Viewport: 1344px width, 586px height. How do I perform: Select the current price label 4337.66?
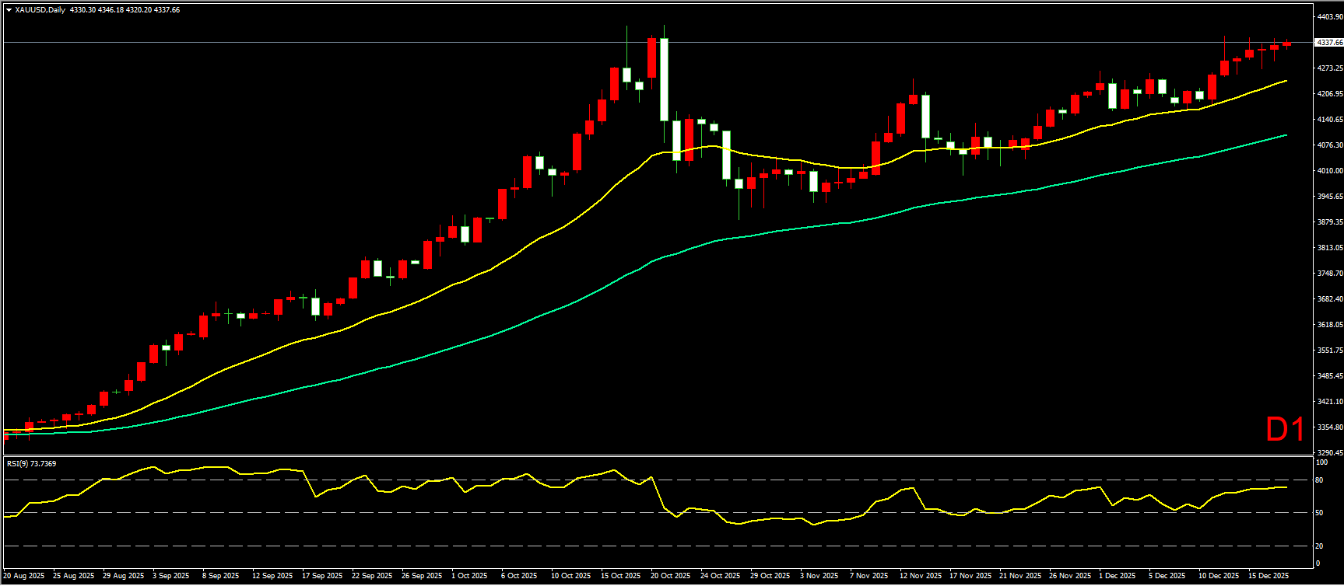[1328, 43]
